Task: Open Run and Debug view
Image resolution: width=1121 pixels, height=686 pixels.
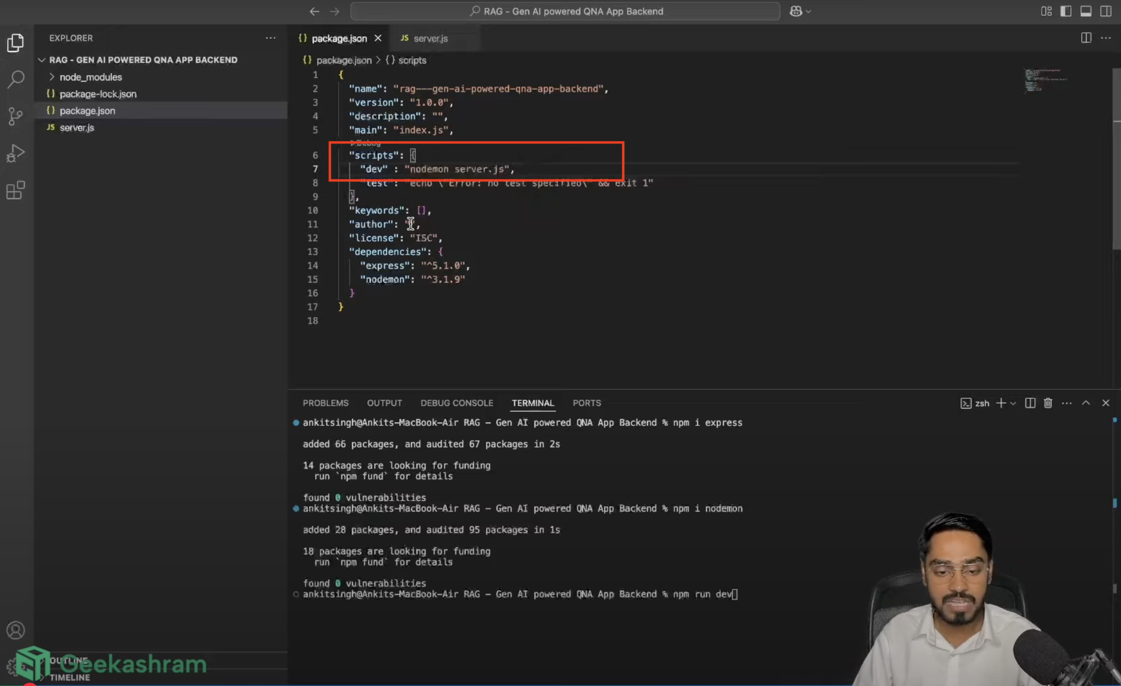Action: coord(15,153)
